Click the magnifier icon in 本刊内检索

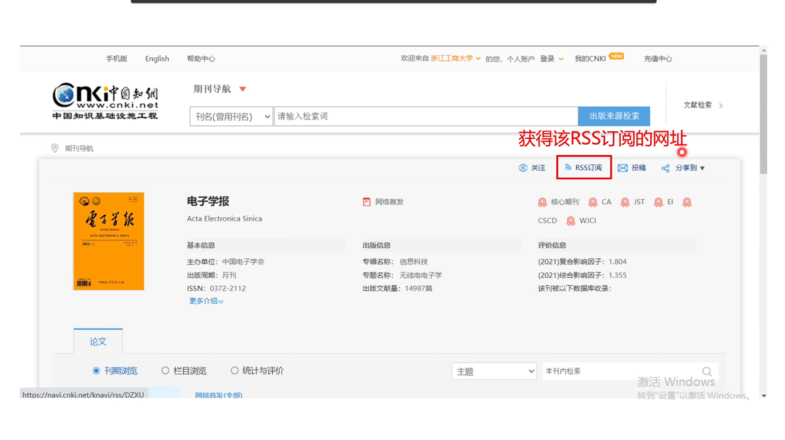pyautogui.click(x=707, y=371)
